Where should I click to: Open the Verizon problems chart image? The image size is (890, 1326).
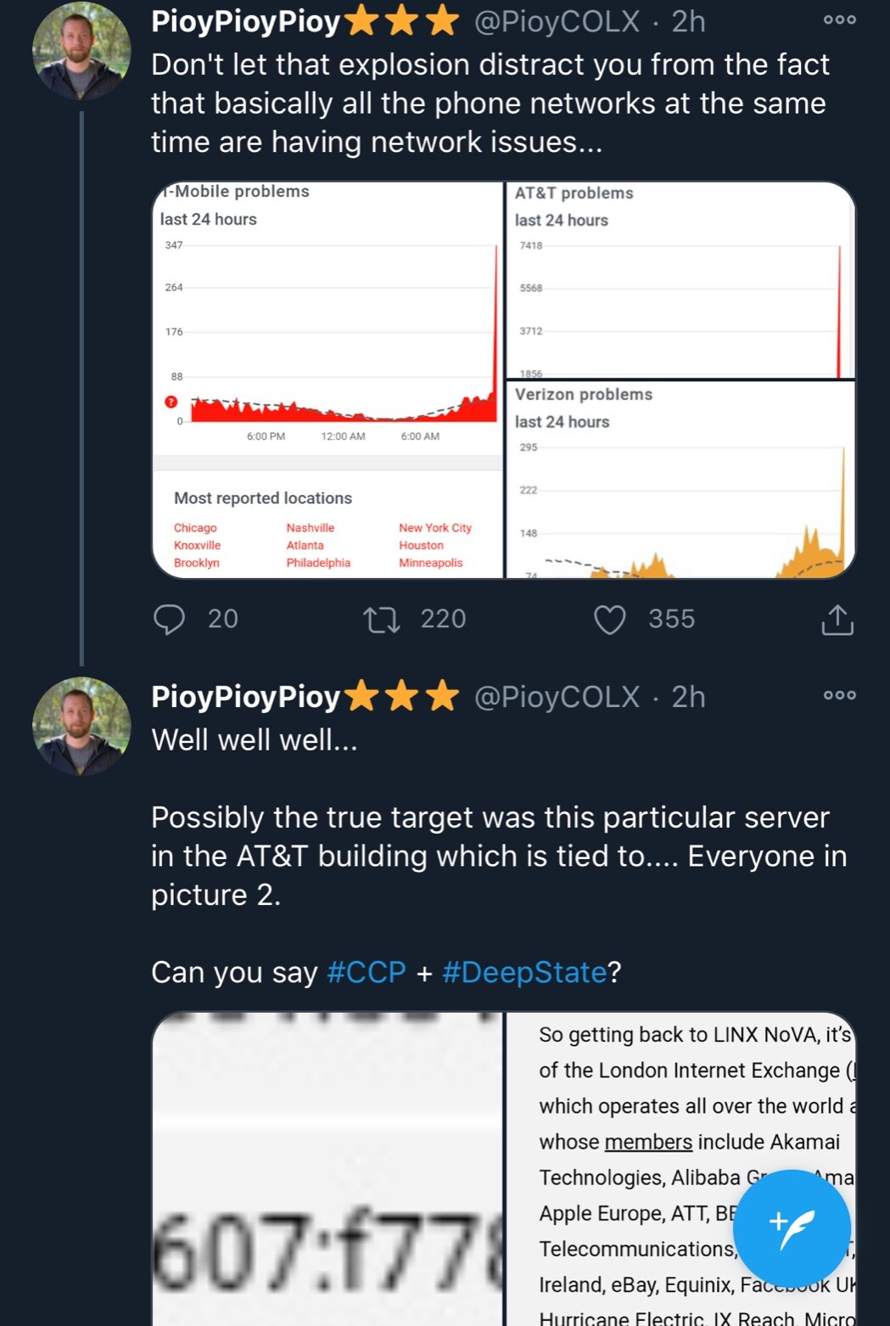coord(680,480)
